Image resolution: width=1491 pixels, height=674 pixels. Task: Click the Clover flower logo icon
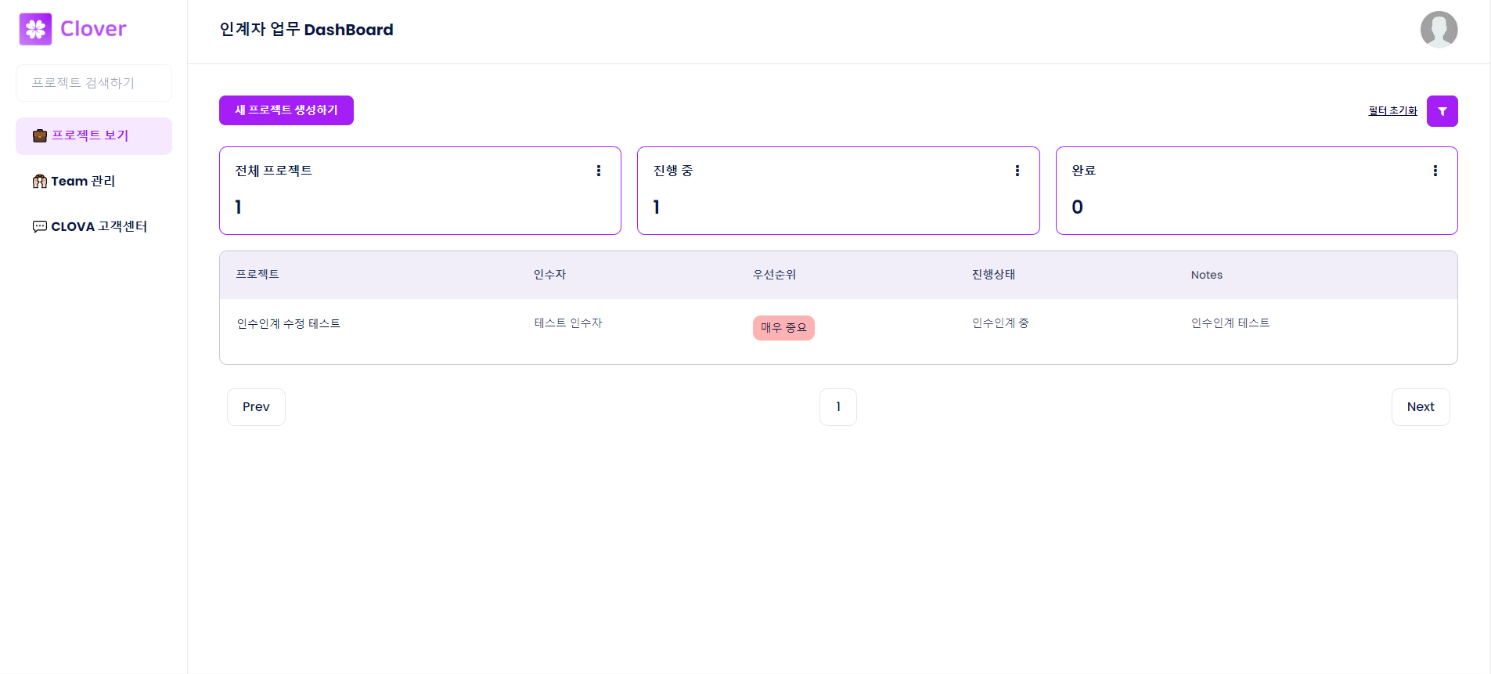click(x=35, y=29)
